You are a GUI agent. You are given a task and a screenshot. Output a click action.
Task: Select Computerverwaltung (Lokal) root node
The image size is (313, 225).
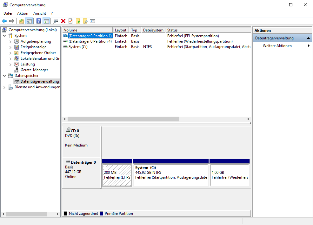pos(32,30)
